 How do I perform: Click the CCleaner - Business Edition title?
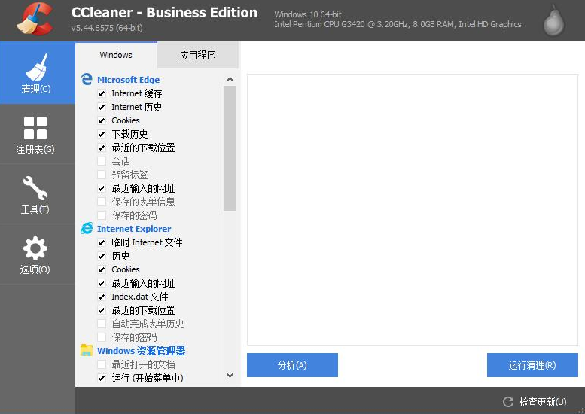[164, 12]
